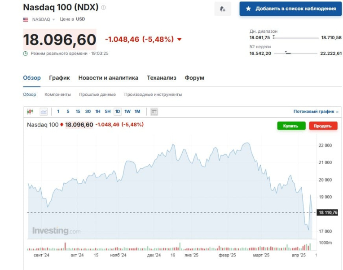Open the График tab

pos(60,78)
